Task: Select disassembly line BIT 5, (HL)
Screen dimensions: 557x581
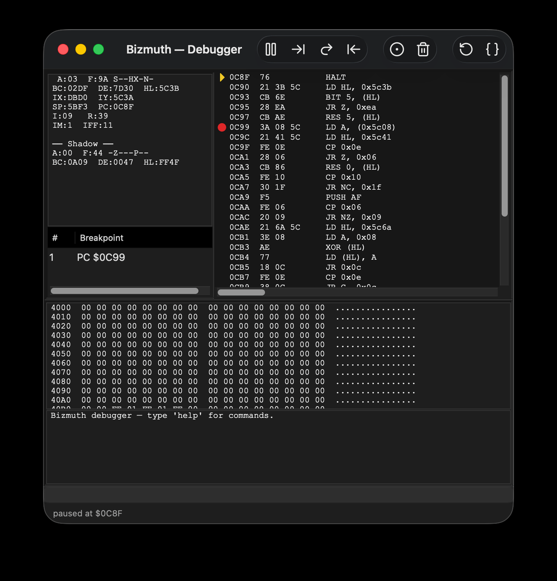Action: (x=357, y=97)
